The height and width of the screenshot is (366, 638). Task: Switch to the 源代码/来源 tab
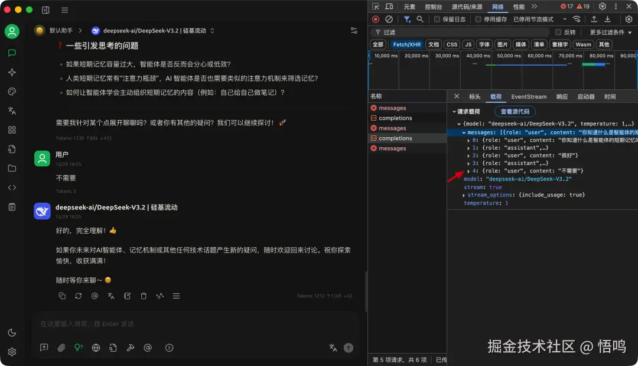[467, 7]
